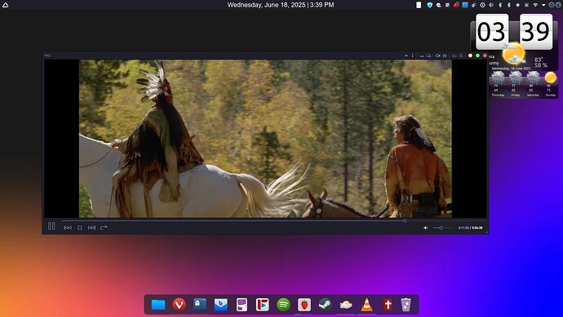The width and height of the screenshot is (563, 317).
Task: Click the yellow minimize dot of the player
Action: point(470,56)
